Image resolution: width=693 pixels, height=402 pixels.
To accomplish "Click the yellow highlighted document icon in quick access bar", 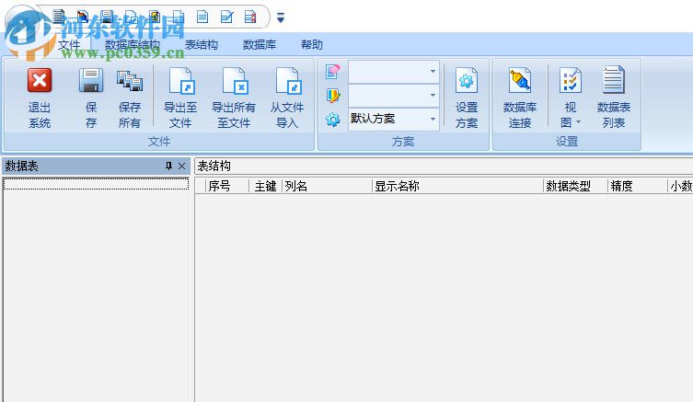I will (155, 17).
